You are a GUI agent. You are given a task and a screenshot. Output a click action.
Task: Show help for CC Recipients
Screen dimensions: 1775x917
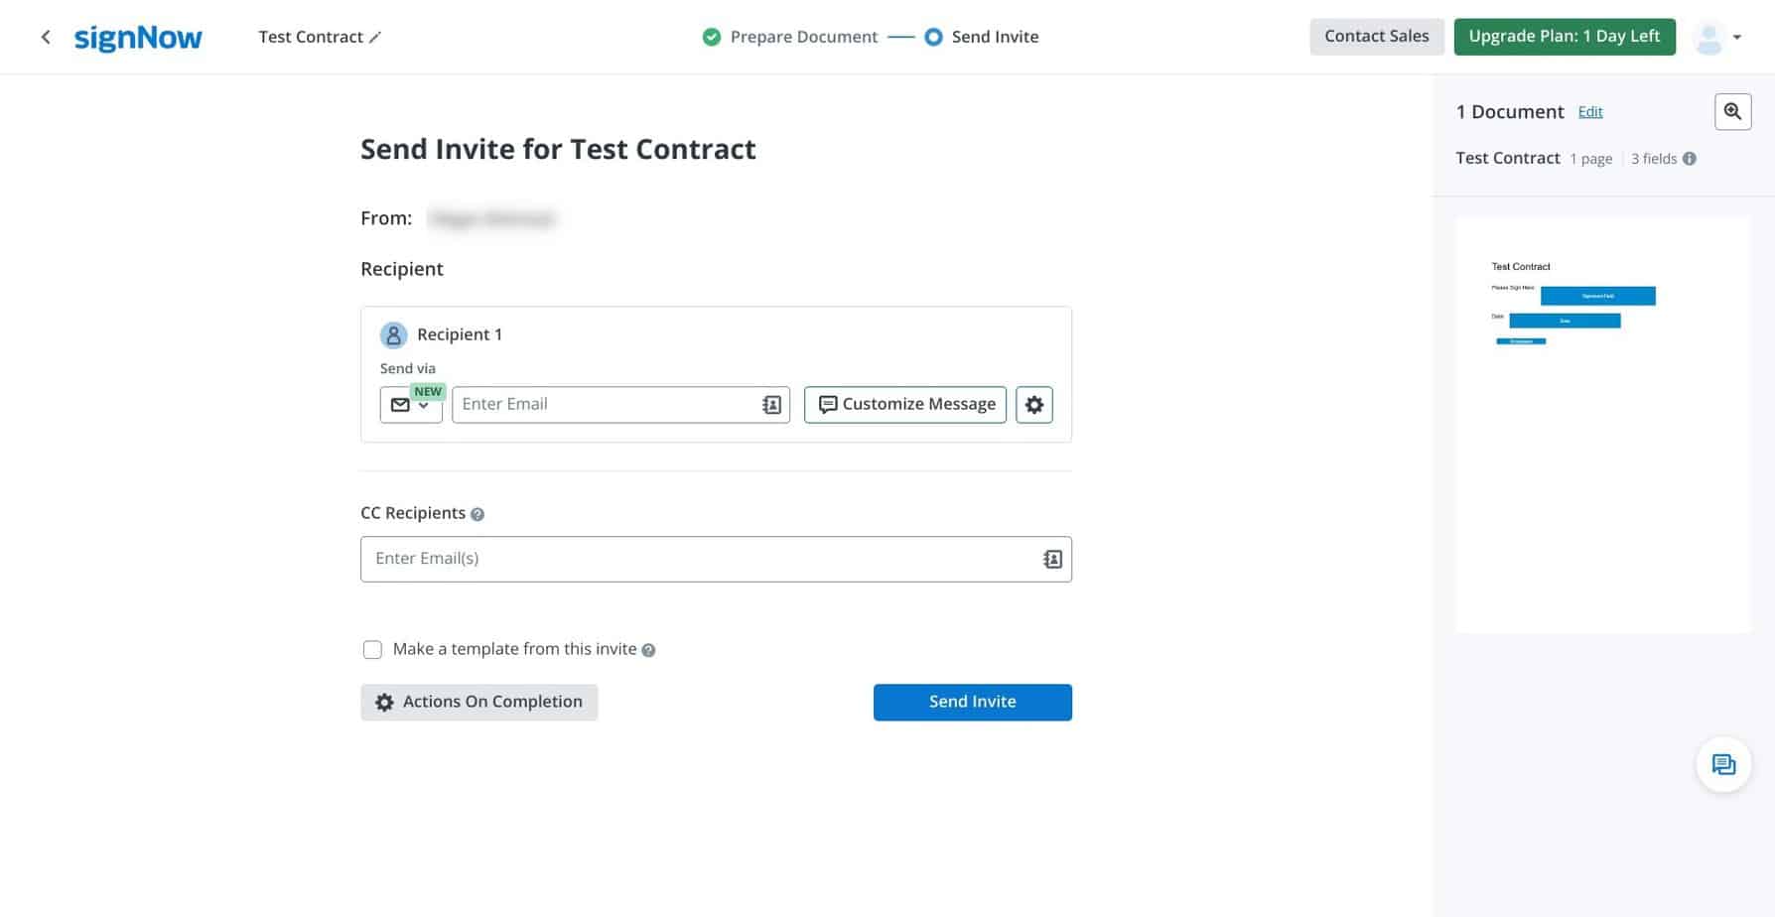478,514
